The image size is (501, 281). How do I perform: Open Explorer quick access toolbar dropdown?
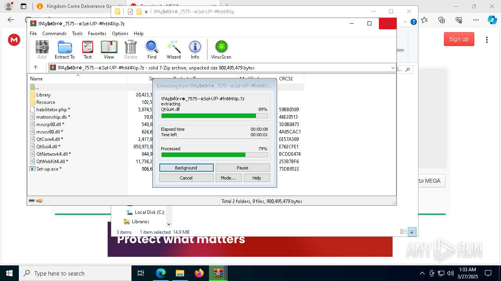click(146, 12)
